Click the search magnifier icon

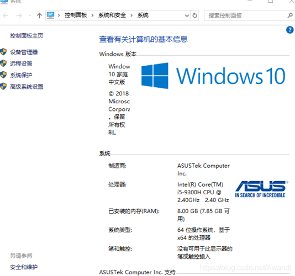pos(290,15)
